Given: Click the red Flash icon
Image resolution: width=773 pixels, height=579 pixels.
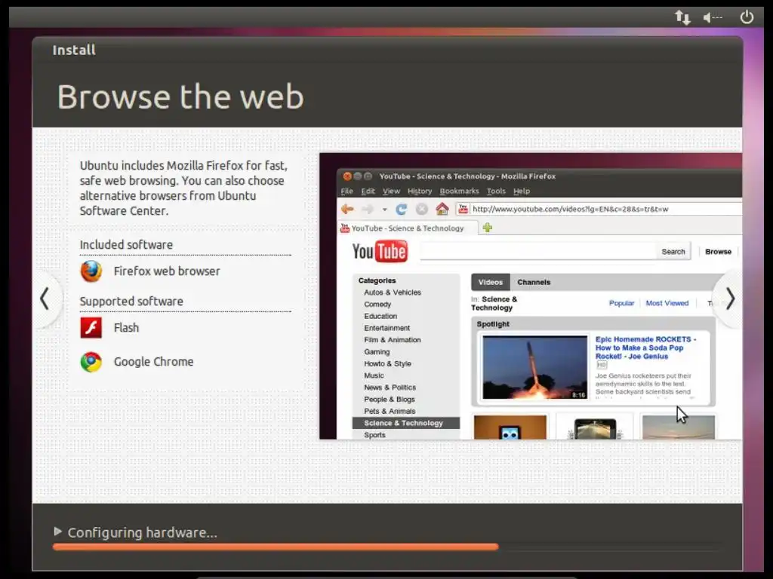Looking at the screenshot, I should coord(91,328).
